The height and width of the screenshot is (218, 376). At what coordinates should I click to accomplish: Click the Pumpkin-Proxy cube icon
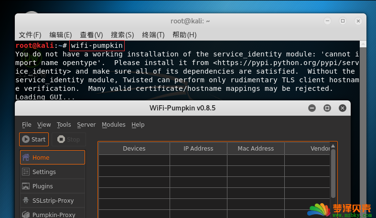[x=26, y=214]
